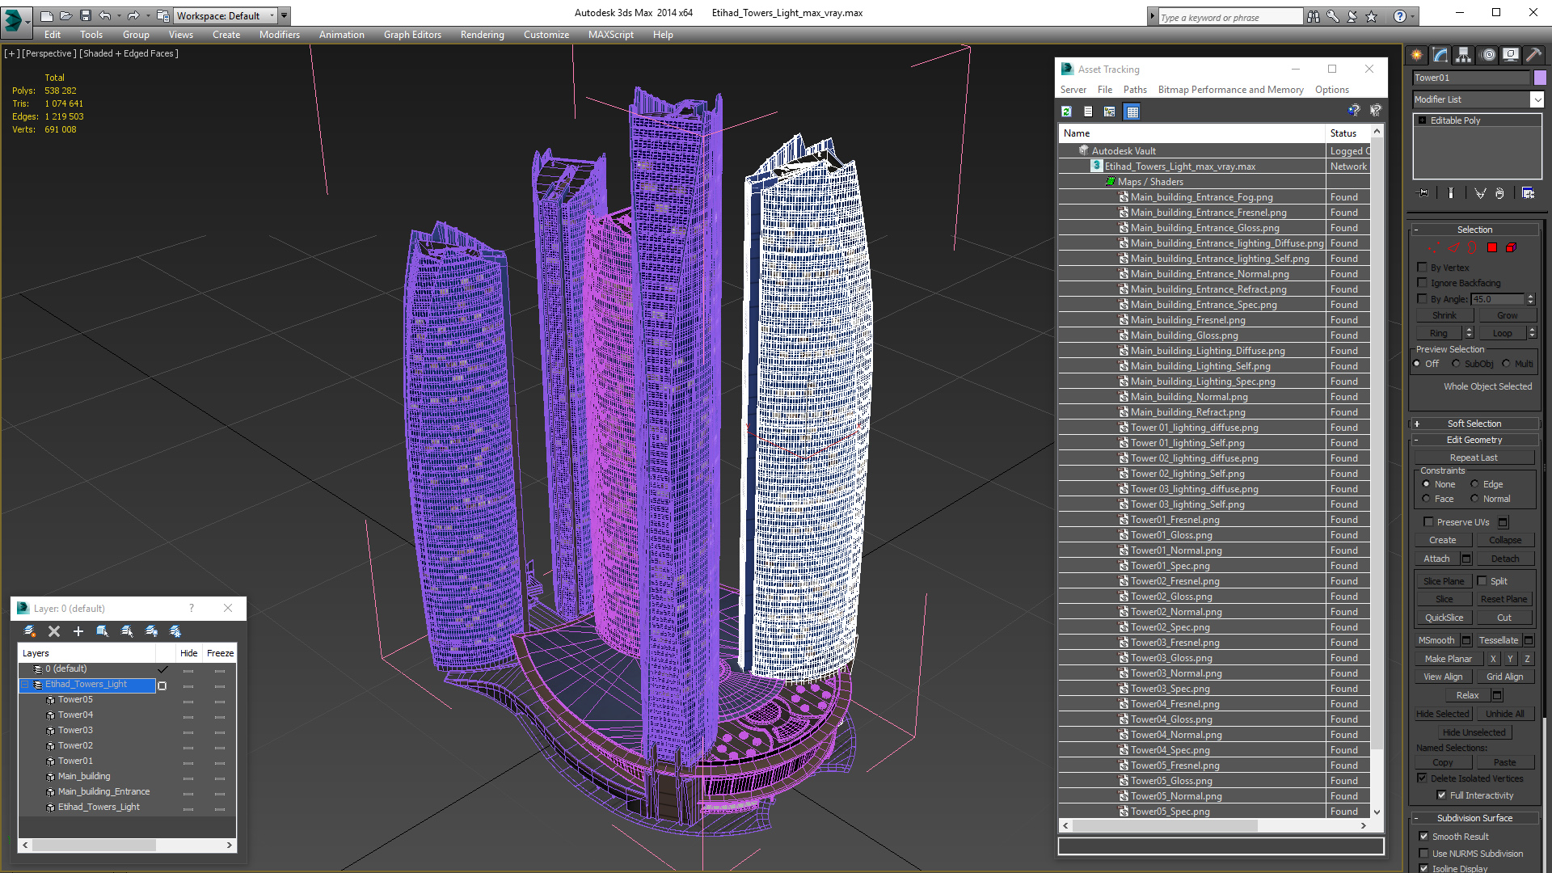Open Paths menu in Asset Tracking
The image size is (1552, 873).
tap(1134, 90)
